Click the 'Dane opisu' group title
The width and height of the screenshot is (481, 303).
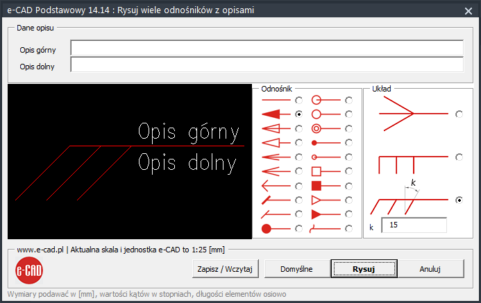[x=35, y=28]
